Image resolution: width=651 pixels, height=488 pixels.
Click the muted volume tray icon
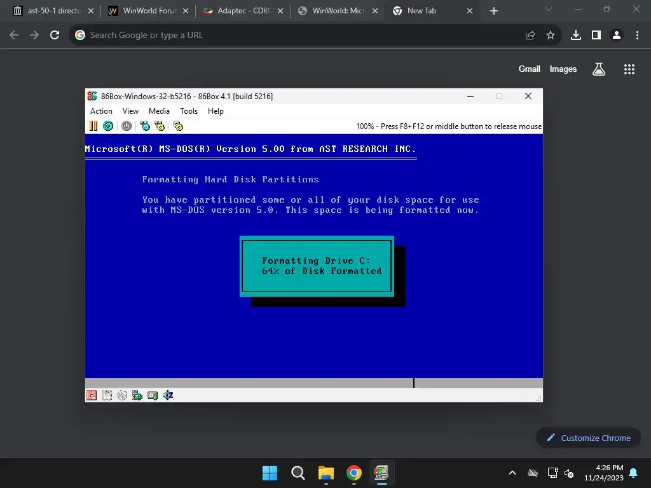569,473
